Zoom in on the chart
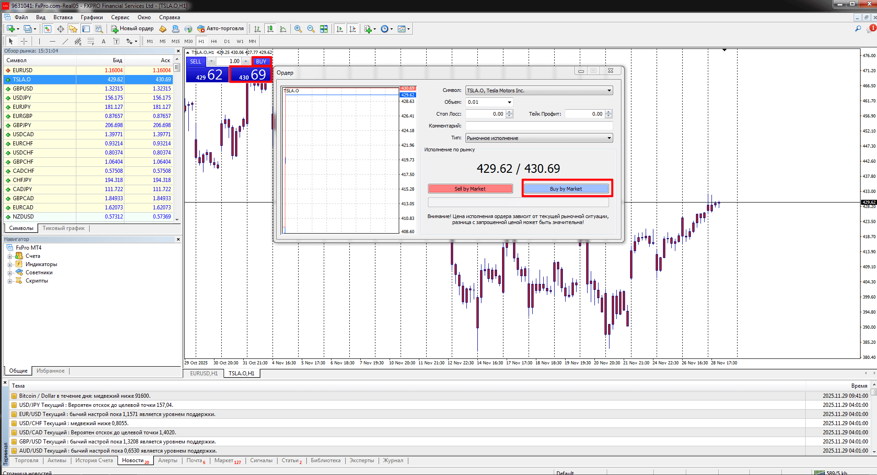877x475 pixels. coord(298,29)
